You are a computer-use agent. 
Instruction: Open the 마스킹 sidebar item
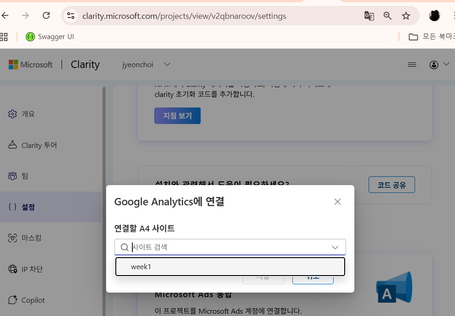pyautogui.click(x=51, y=238)
